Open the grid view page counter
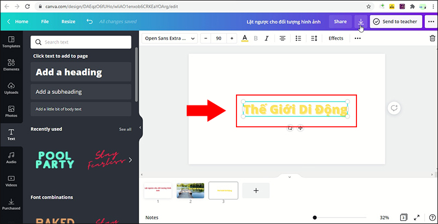 pyautogui.click(x=404, y=217)
